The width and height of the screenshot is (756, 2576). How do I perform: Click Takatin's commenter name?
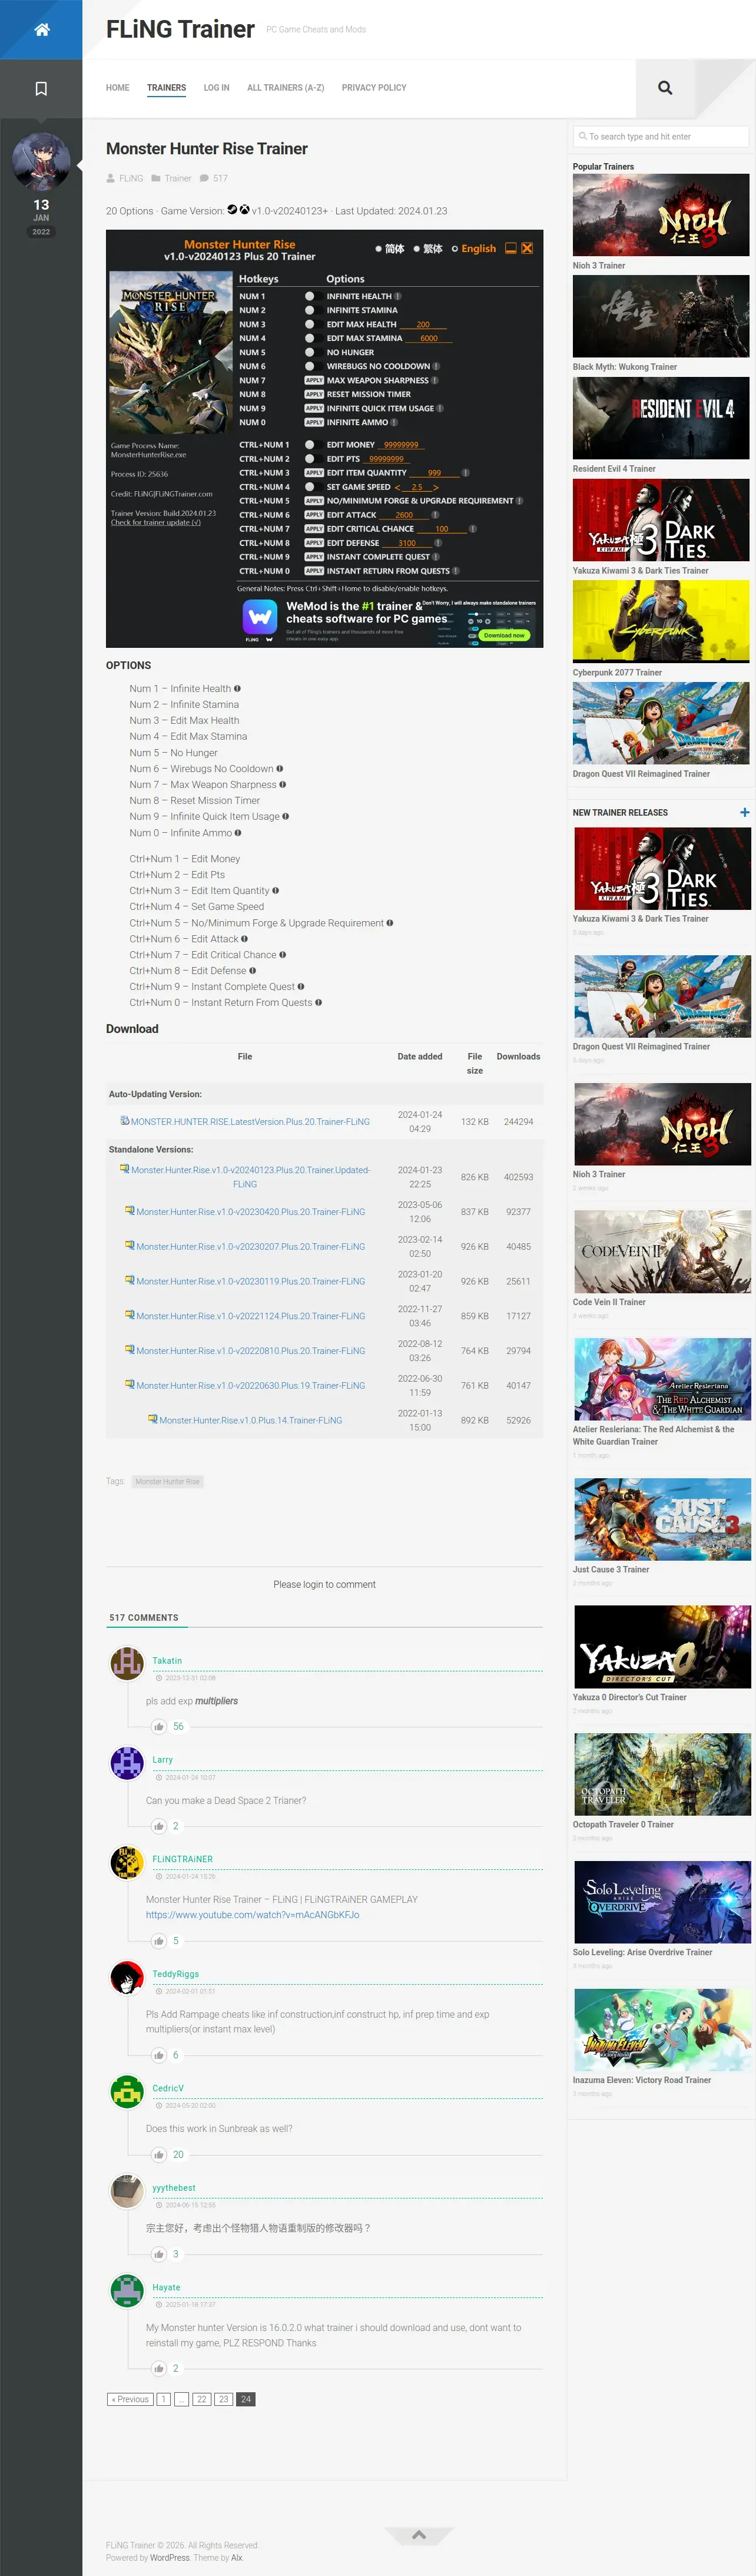tap(167, 1661)
